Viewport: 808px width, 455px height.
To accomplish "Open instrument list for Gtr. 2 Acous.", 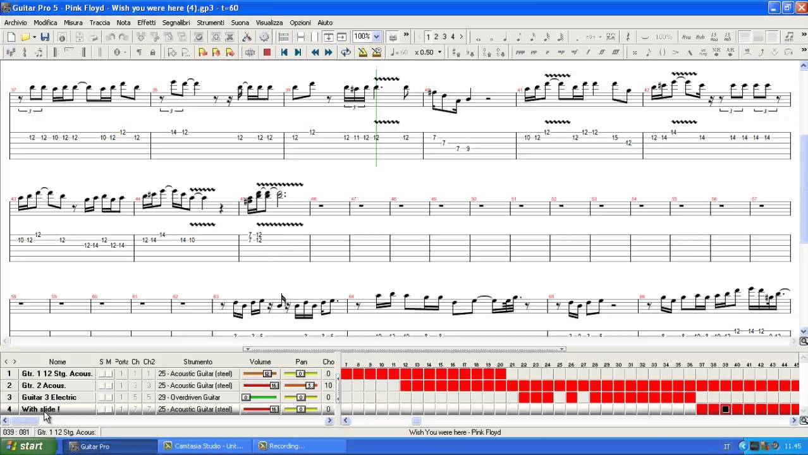I will (198, 385).
